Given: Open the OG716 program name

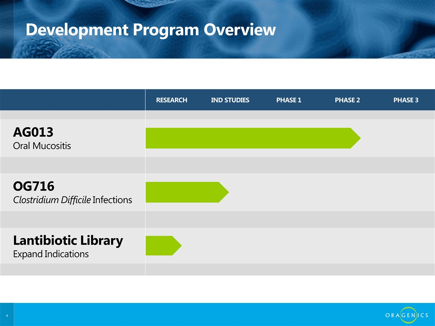Looking at the screenshot, I should (34, 186).
